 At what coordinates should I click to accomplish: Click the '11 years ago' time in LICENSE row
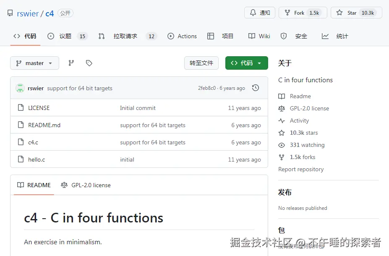[x=244, y=108]
